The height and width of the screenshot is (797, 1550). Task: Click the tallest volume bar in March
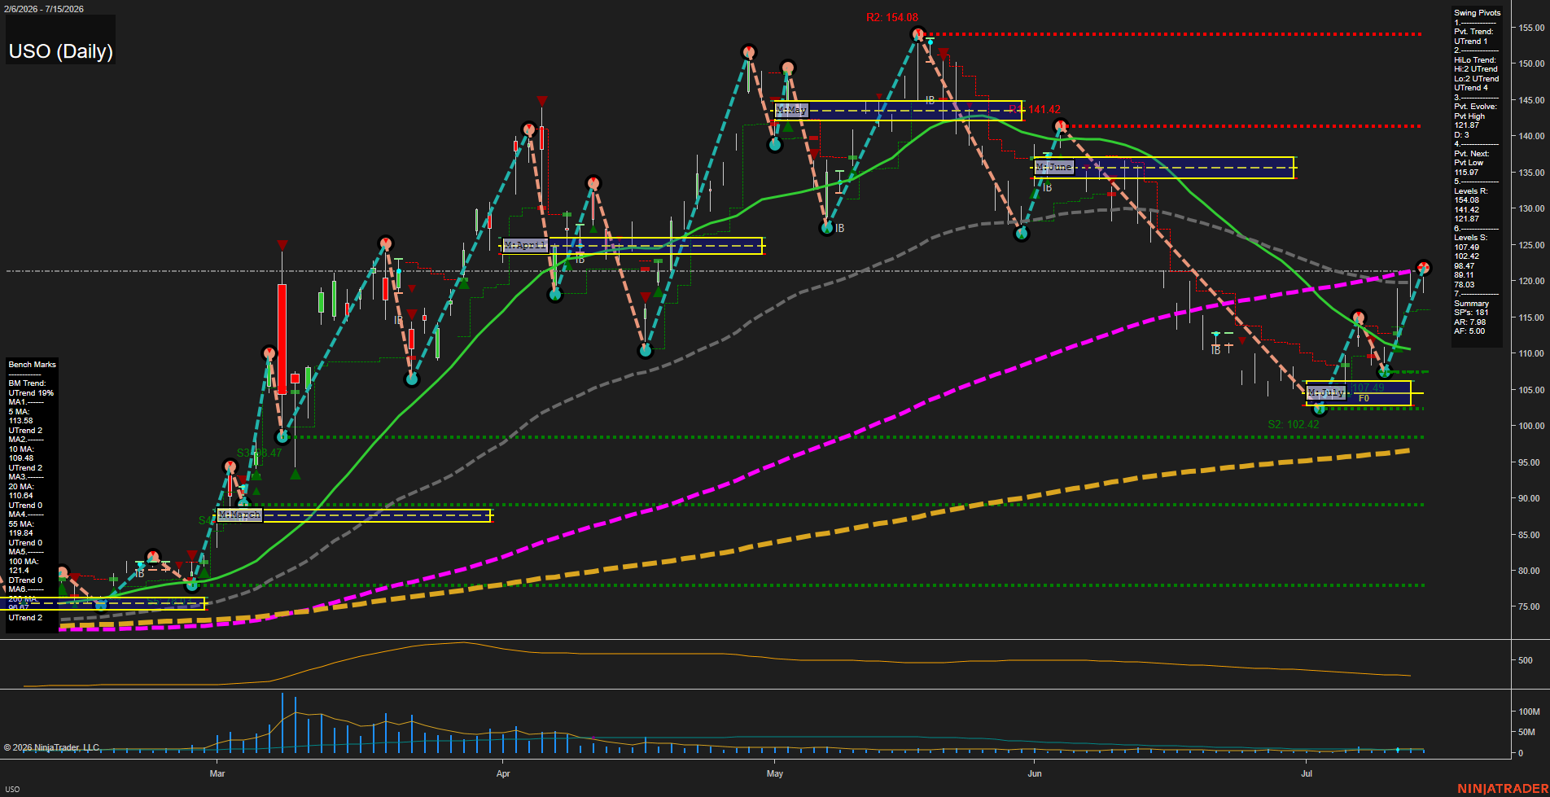tap(282, 723)
